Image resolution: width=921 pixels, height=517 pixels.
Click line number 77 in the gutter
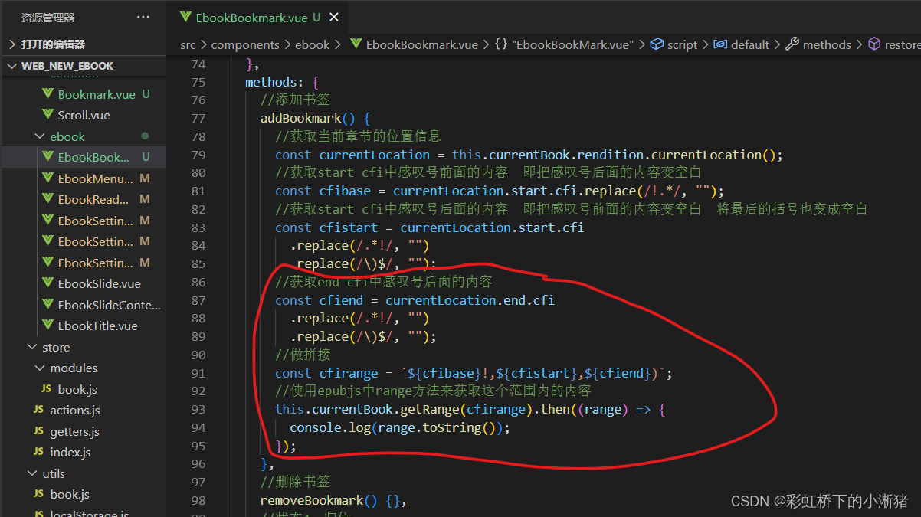coord(198,118)
